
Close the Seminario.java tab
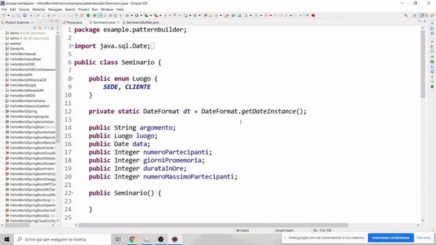(118, 22)
